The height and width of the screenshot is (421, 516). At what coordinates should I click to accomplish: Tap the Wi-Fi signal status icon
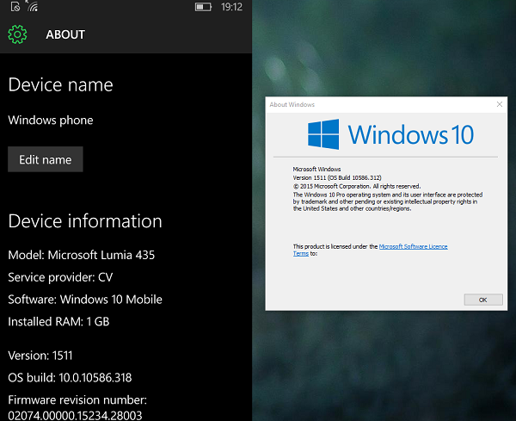click(33, 6)
